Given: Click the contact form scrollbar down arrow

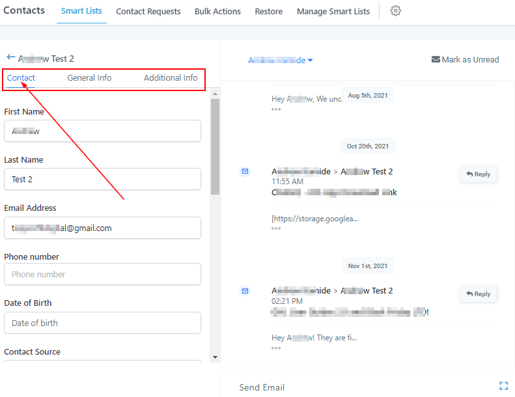Looking at the screenshot, I should click(x=215, y=357).
